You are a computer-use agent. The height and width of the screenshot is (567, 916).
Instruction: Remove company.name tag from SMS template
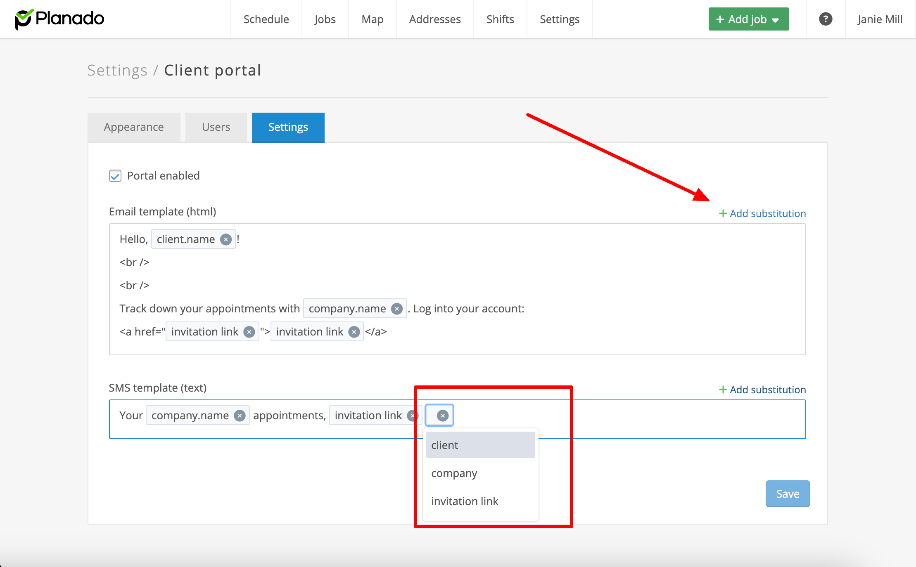click(x=240, y=416)
